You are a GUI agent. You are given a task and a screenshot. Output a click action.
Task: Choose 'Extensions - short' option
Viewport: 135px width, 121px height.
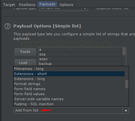(x=69, y=74)
